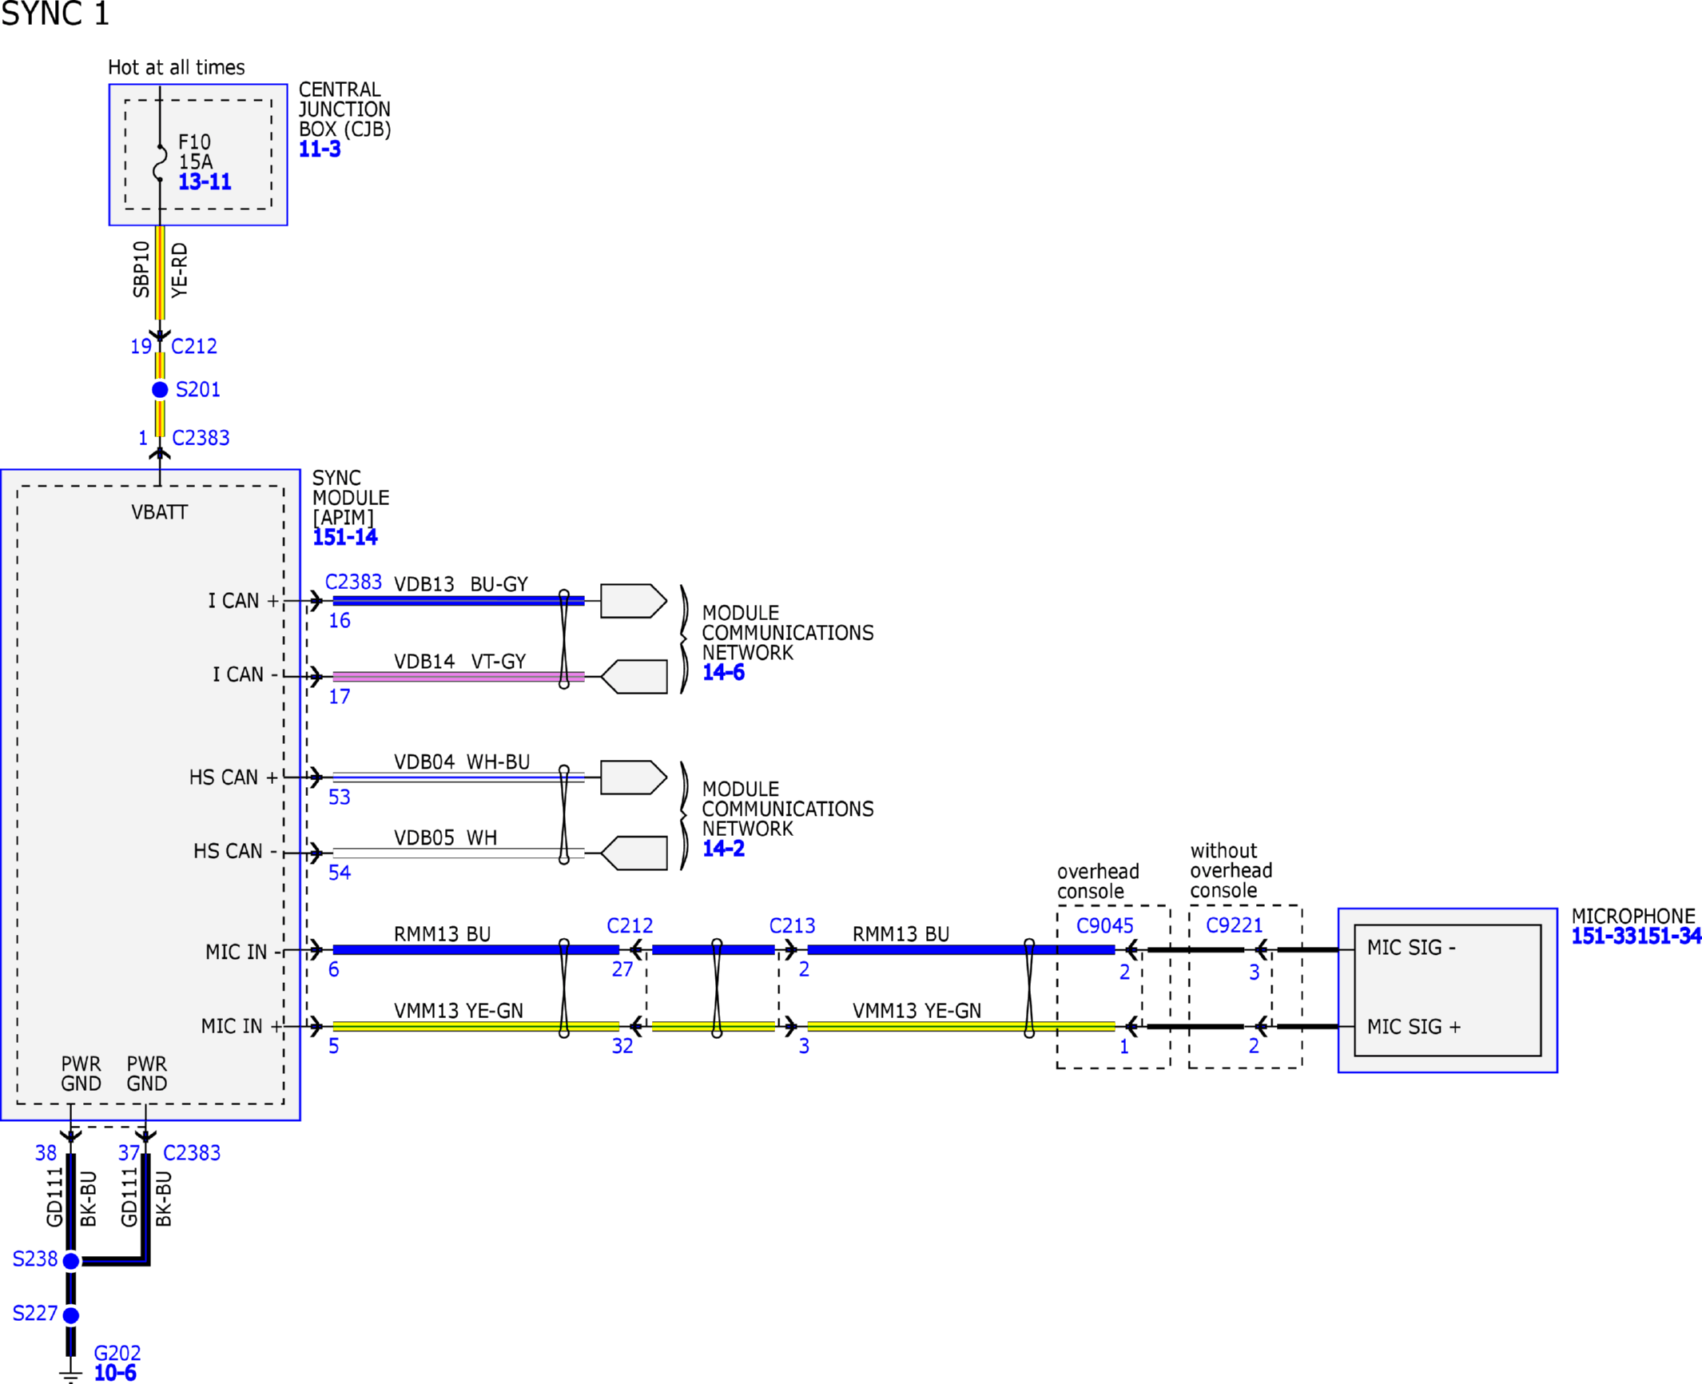Follow Module Communications Network link 14-6

[723, 672]
